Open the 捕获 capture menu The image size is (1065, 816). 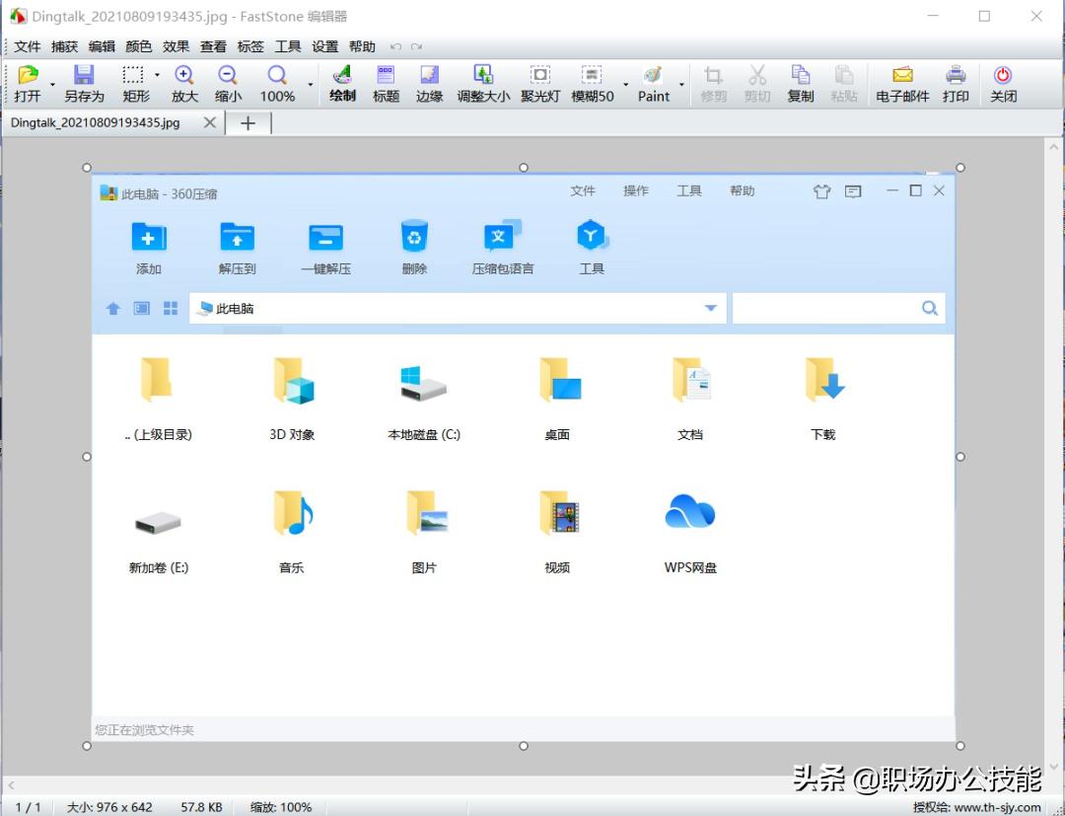point(64,47)
